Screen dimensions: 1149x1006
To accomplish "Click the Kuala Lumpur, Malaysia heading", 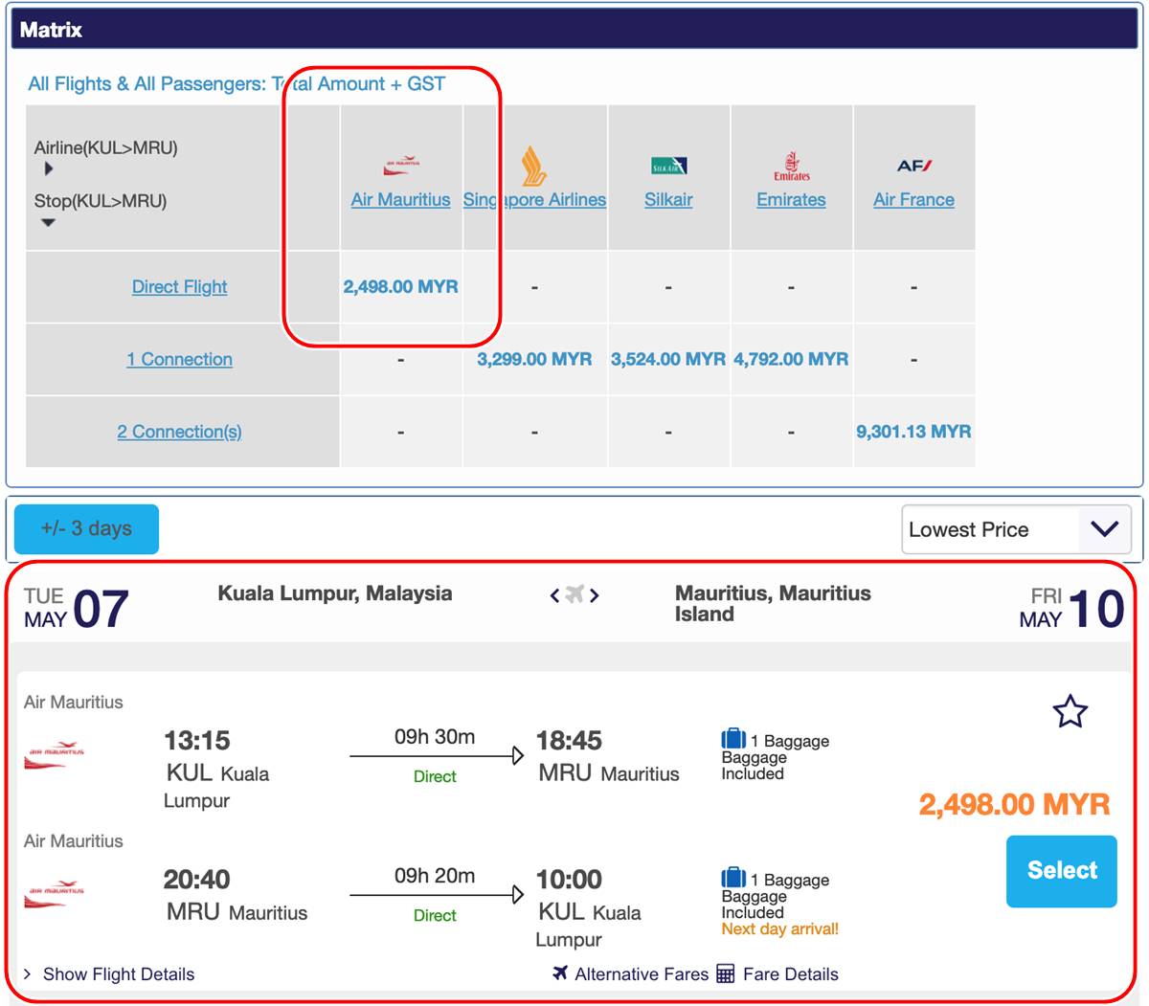I will pyautogui.click(x=335, y=593).
